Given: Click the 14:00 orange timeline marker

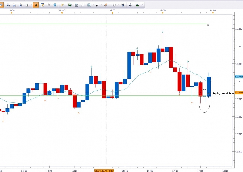Looking at the screenshot, I should (12, 13).
